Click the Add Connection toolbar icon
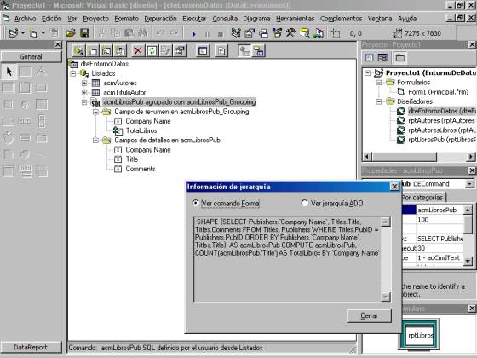 pos(79,51)
